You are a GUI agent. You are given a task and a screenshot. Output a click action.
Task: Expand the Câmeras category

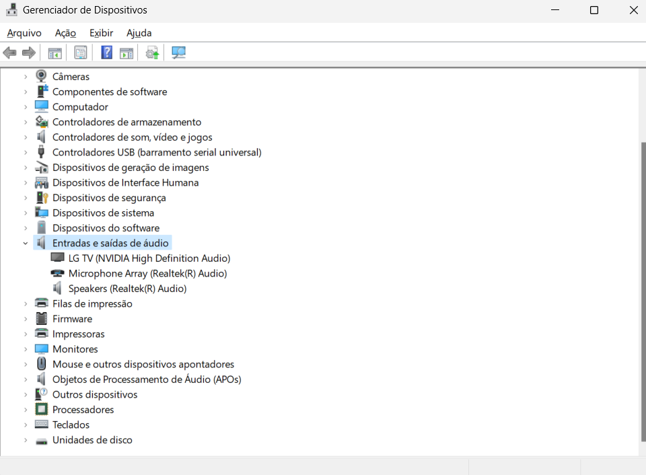[26, 77]
